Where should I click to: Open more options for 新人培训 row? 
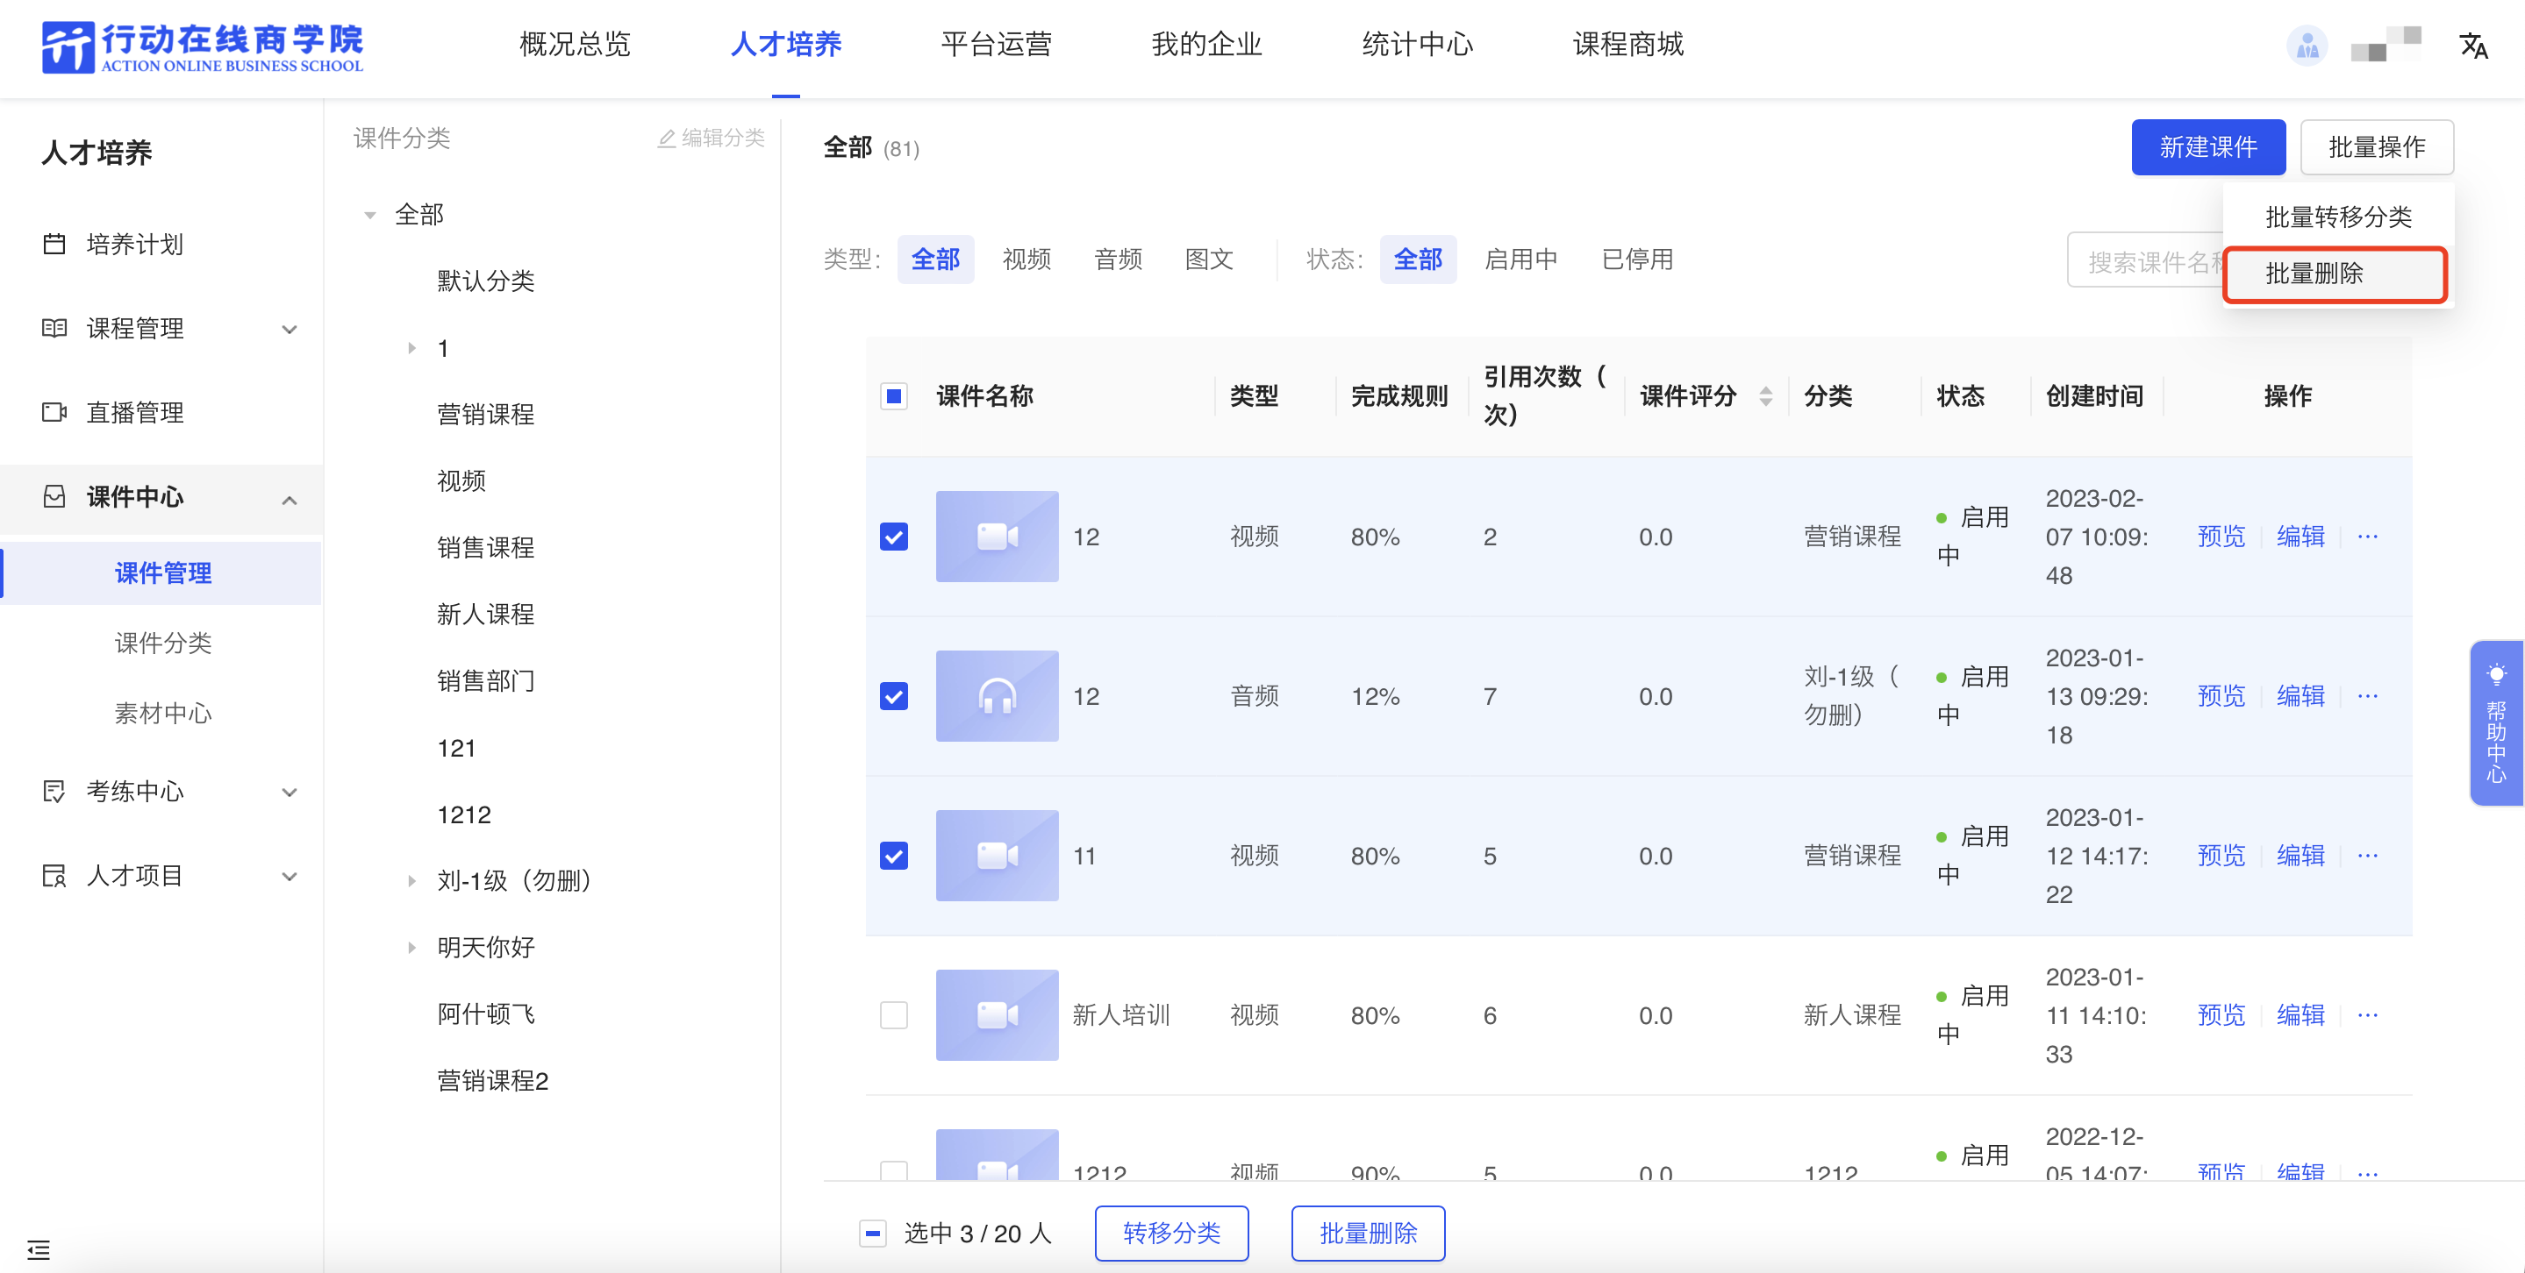coord(2367,1015)
